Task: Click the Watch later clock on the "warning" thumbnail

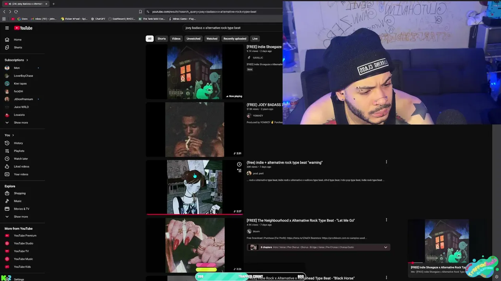Action: 239,164
